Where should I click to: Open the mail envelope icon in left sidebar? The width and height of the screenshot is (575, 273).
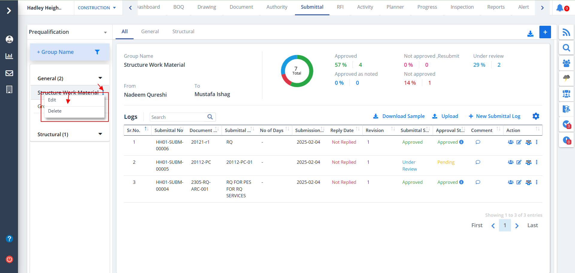(9, 73)
